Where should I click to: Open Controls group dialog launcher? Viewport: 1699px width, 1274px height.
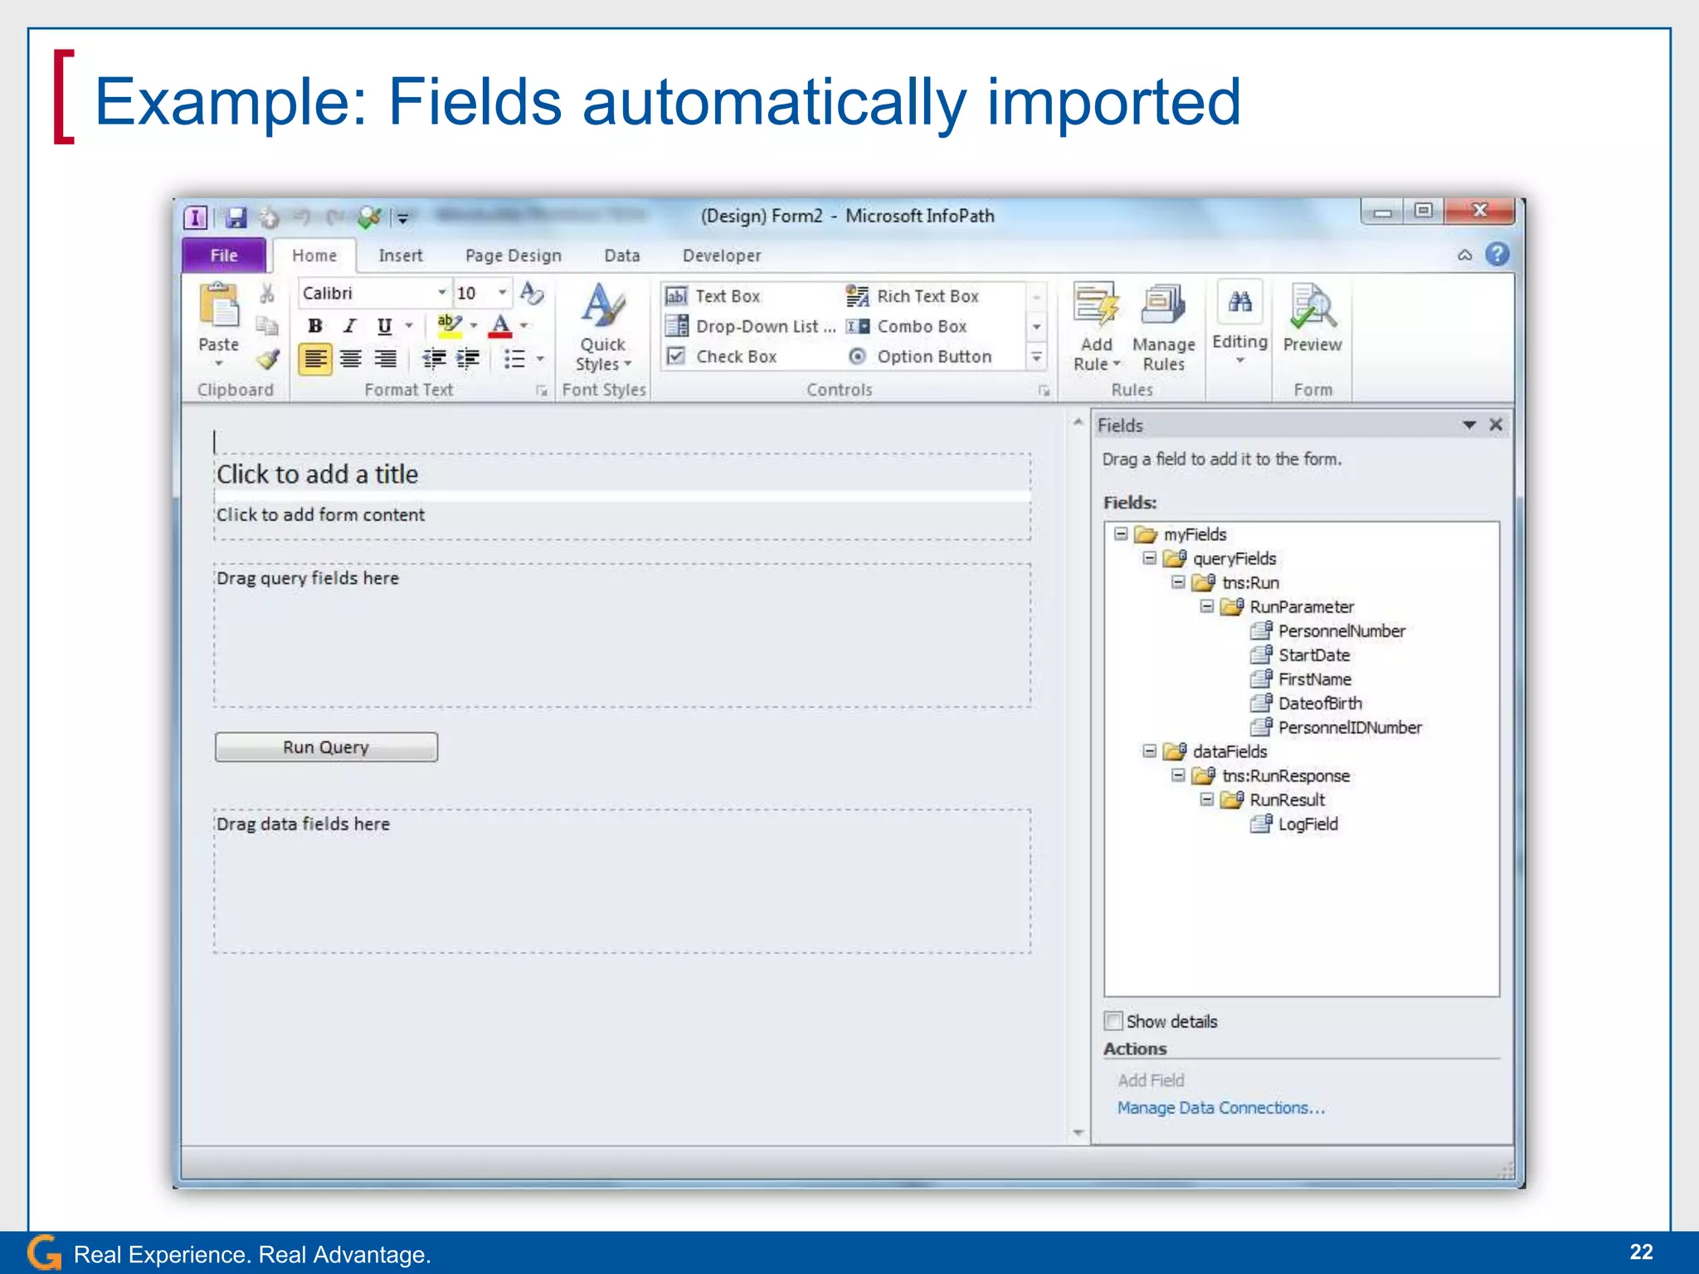[x=1044, y=391]
